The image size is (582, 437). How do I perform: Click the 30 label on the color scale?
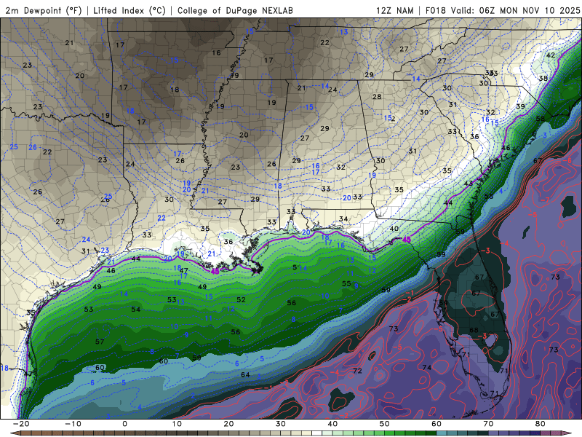(281, 424)
